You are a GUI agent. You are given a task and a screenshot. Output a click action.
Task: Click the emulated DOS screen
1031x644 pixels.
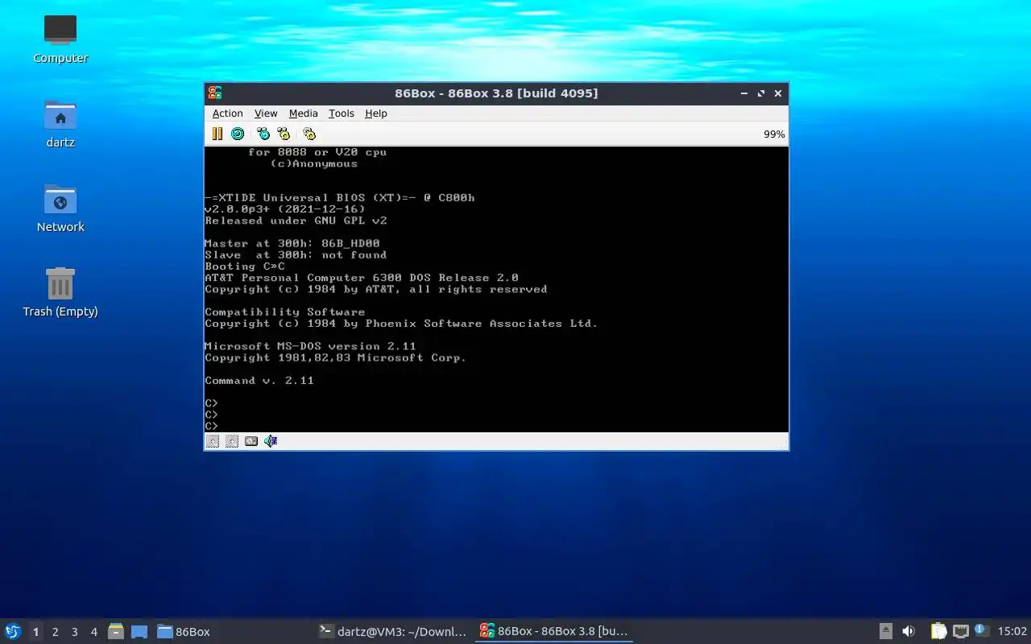coord(496,289)
